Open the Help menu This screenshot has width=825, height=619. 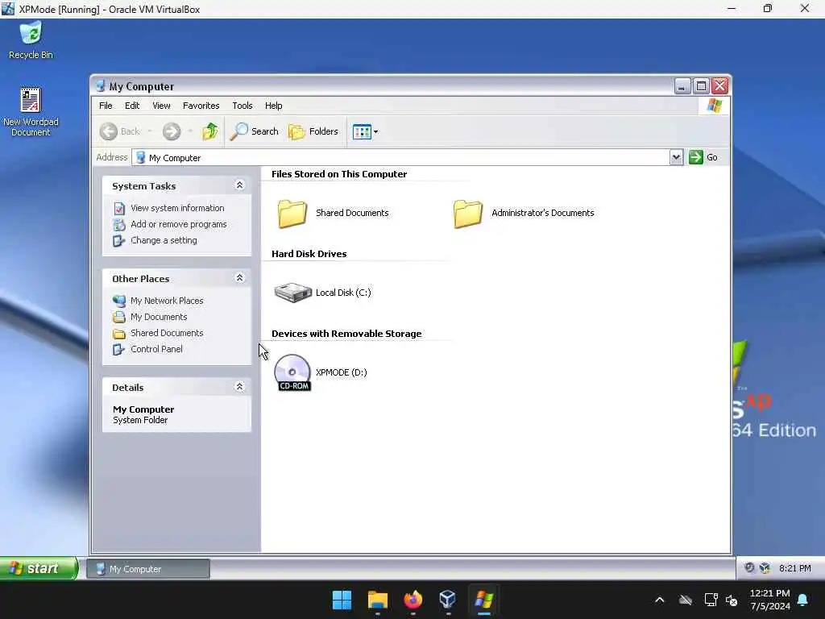click(x=274, y=106)
